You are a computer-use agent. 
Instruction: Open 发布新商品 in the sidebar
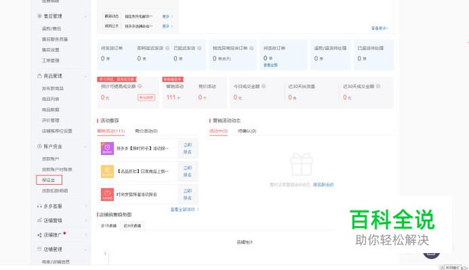[53, 89]
